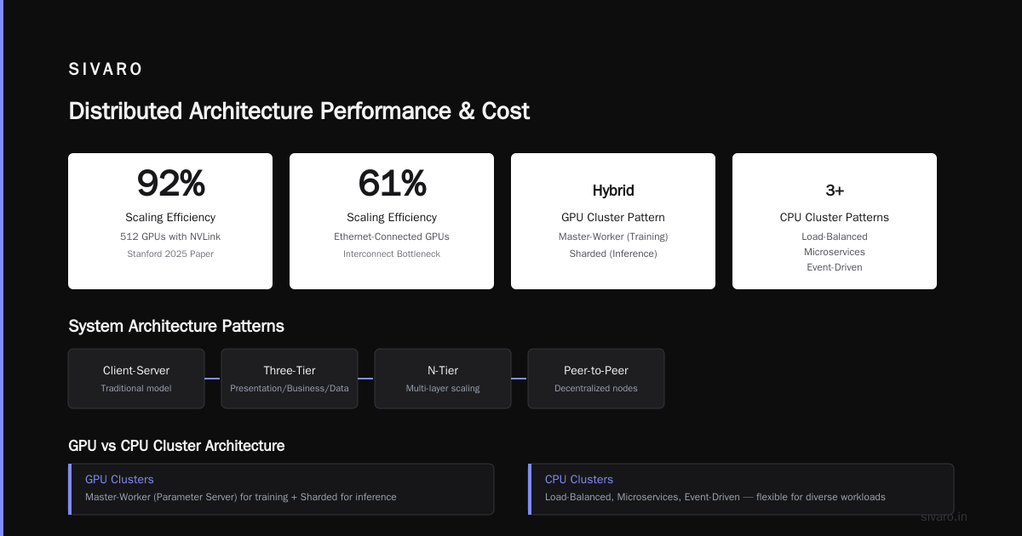Click the Peer-to-Peer pattern box
The height and width of the screenshot is (536, 1022).
click(596, 379)
